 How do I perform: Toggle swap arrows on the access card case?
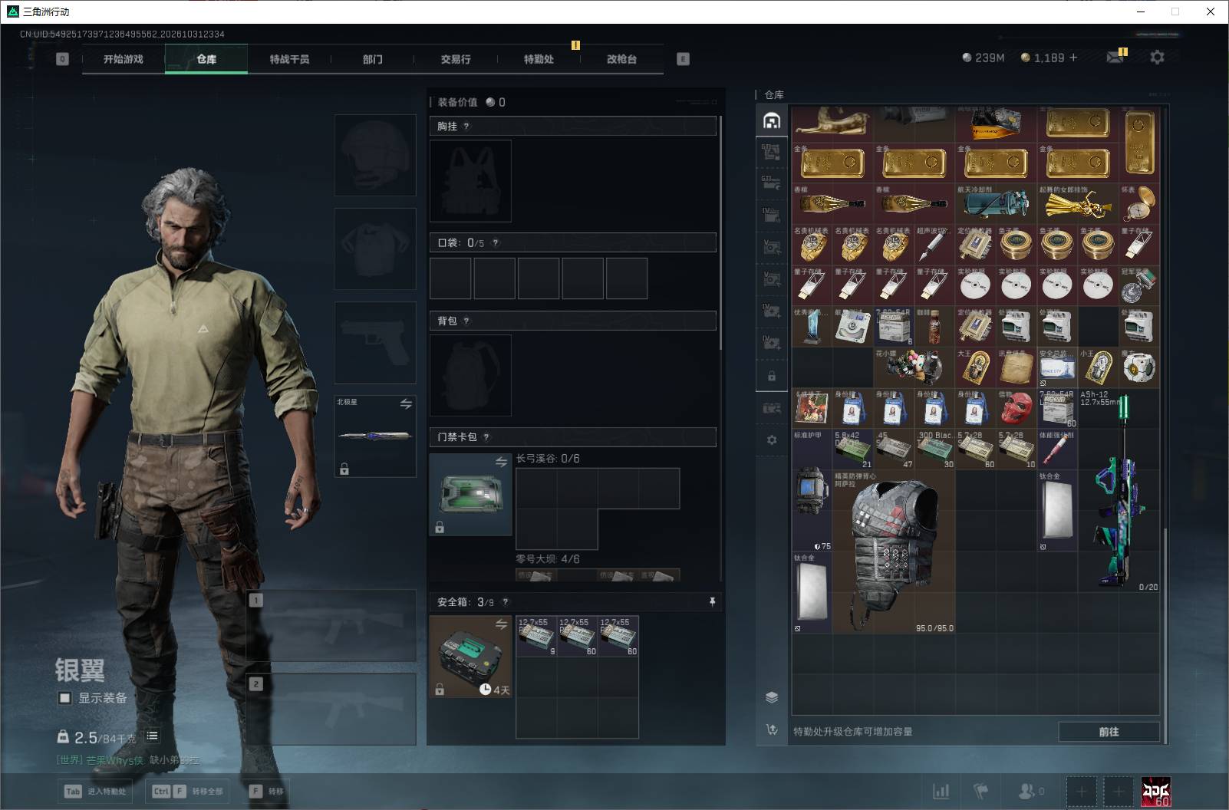coord(501,462)
